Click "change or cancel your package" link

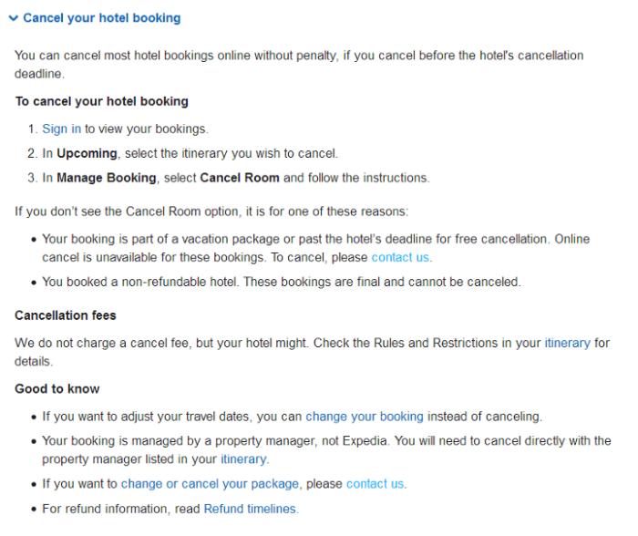coord(210,484)
